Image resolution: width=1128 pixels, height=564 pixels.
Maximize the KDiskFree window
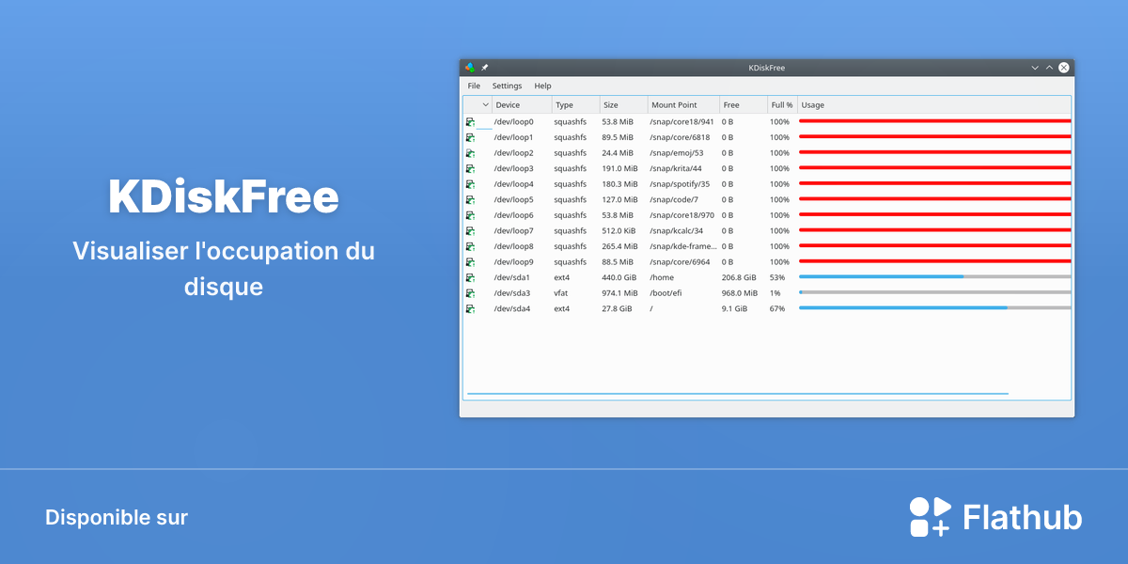[1049, 68]
